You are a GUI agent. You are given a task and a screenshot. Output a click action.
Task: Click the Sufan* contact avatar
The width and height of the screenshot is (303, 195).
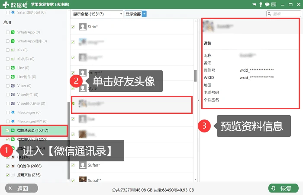[x=83, y=165]
